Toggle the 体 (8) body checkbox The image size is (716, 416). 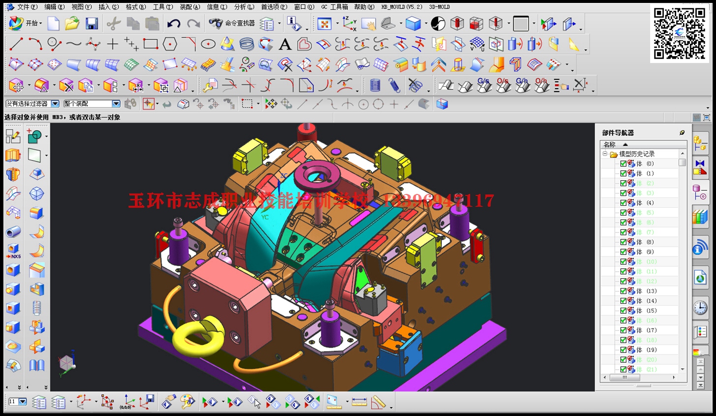coord(624,242)
